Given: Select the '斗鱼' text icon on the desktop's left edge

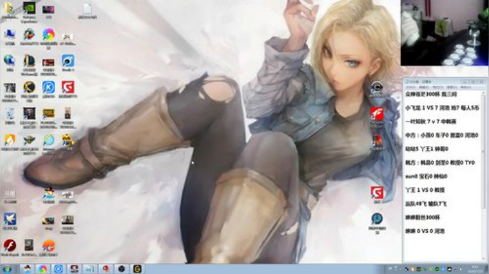Looking at the screenshot, I should [10, 196].
